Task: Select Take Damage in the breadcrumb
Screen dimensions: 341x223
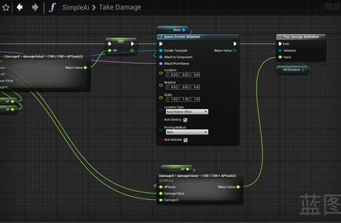Action: 120,7
